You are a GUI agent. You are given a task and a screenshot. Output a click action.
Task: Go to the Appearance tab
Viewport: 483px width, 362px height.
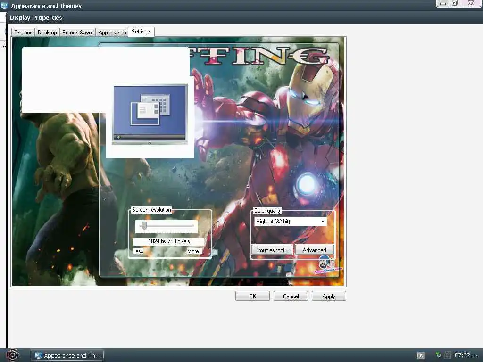point(112,33)
